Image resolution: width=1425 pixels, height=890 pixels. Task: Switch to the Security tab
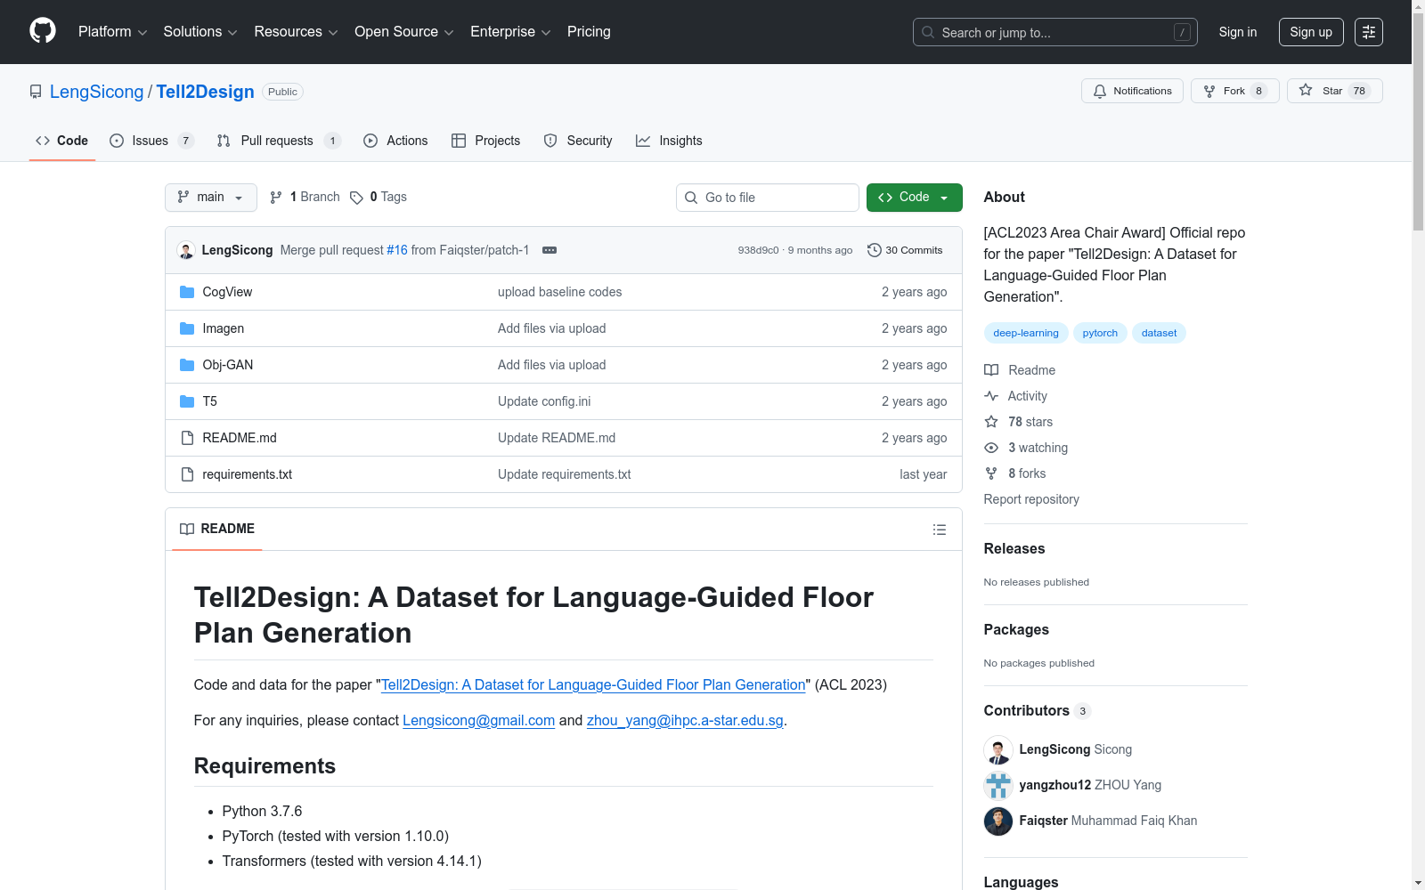578,141
